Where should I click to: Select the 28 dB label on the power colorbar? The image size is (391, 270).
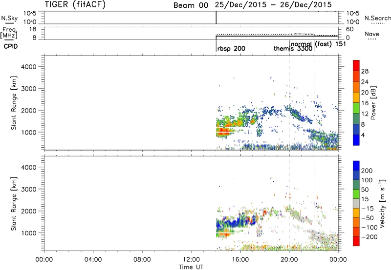(x=365, y=71)
